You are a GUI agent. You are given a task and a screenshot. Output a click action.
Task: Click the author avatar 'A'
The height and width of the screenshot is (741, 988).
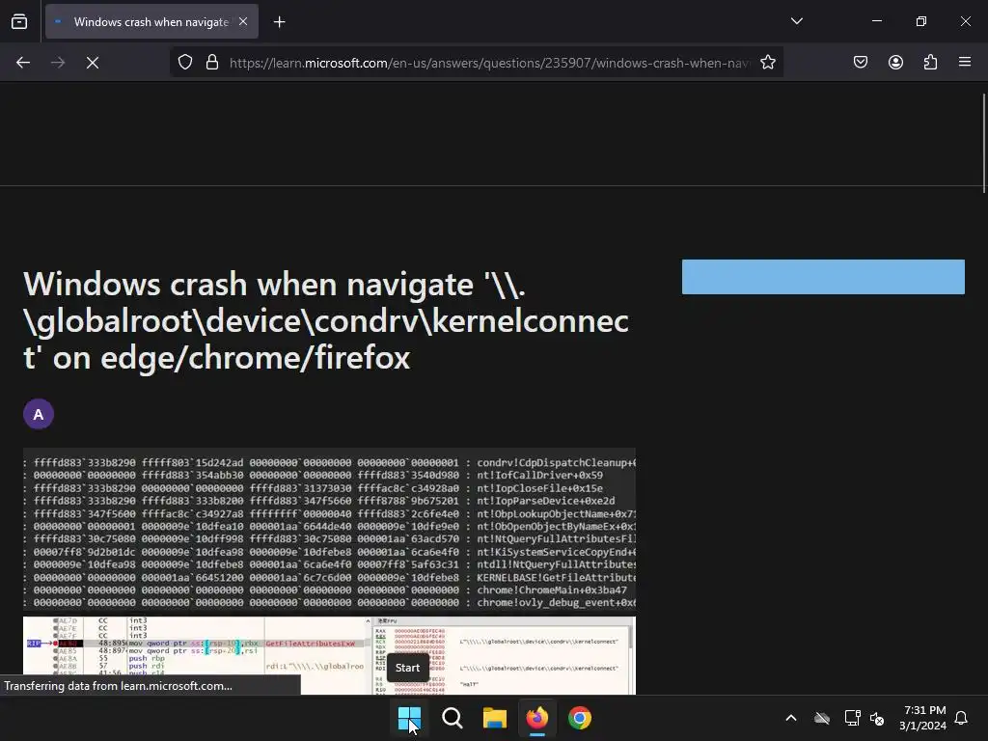tap(39, 414)
